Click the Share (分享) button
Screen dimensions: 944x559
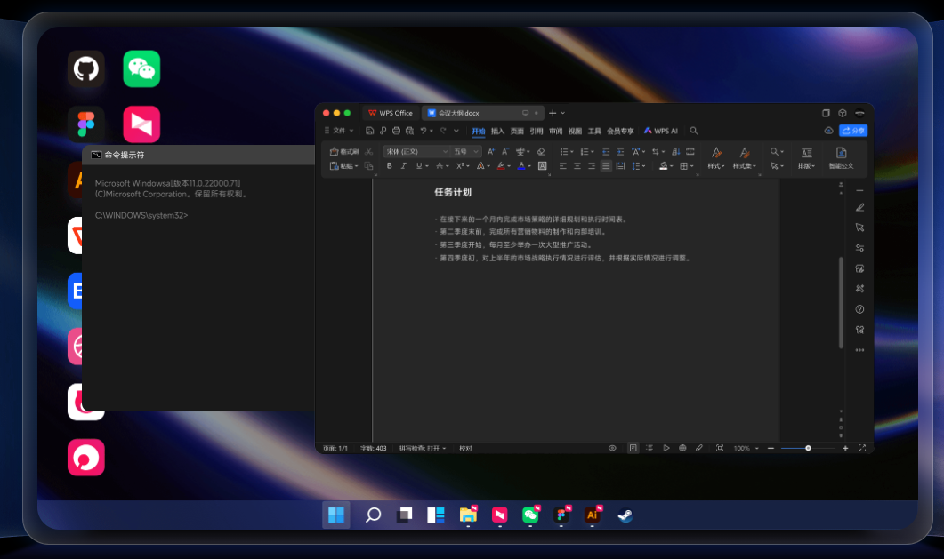[x=852, y=131]
